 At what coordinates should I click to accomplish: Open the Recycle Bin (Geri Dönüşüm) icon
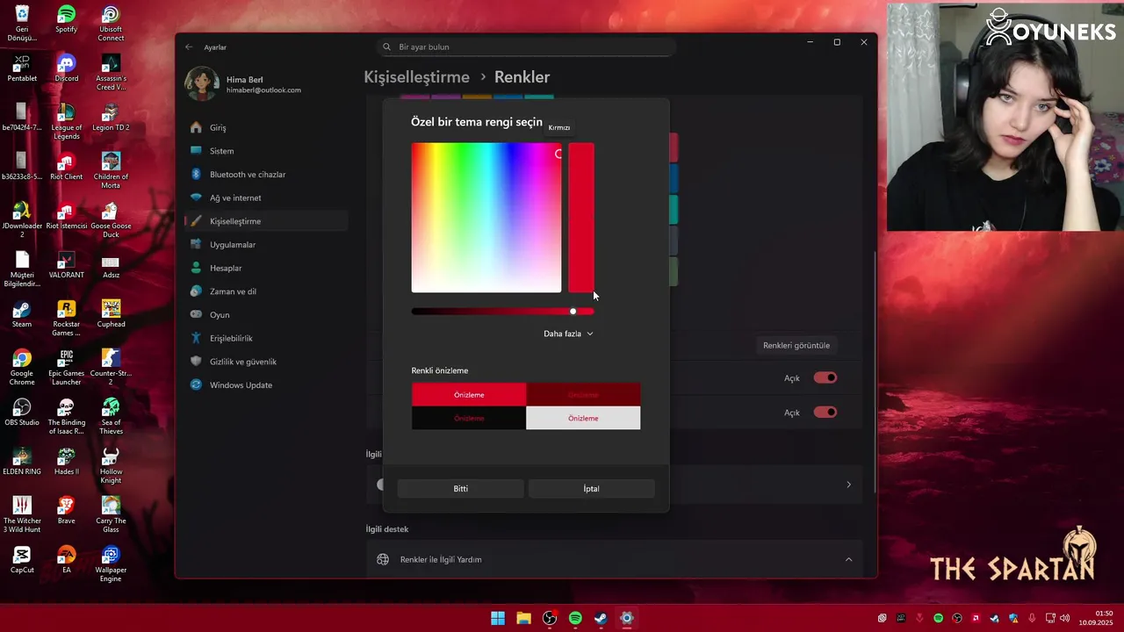coord(22,23)
